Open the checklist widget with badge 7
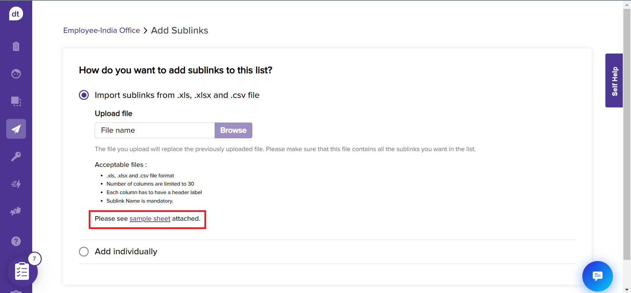Screen dimensions: 631x293 coord(22,271)
